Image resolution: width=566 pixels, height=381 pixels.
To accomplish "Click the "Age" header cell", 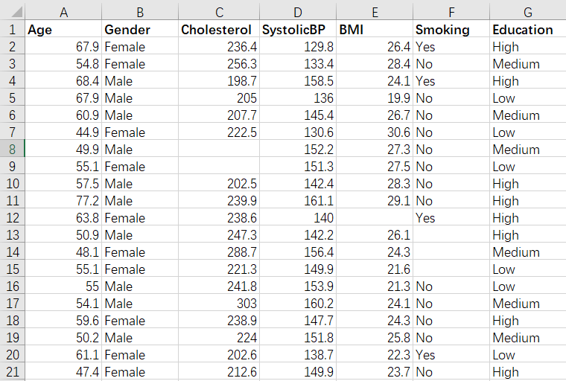I will point(63,30).
